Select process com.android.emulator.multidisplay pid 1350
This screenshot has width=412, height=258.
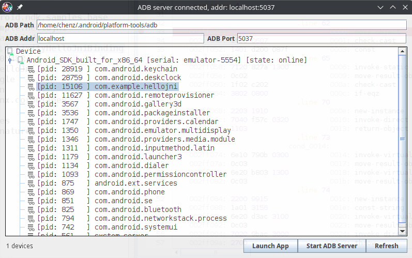point(134,131)
